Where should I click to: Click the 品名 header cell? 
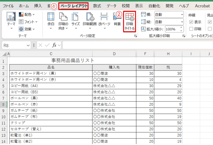pyautogui.click(x=51, y=67)
